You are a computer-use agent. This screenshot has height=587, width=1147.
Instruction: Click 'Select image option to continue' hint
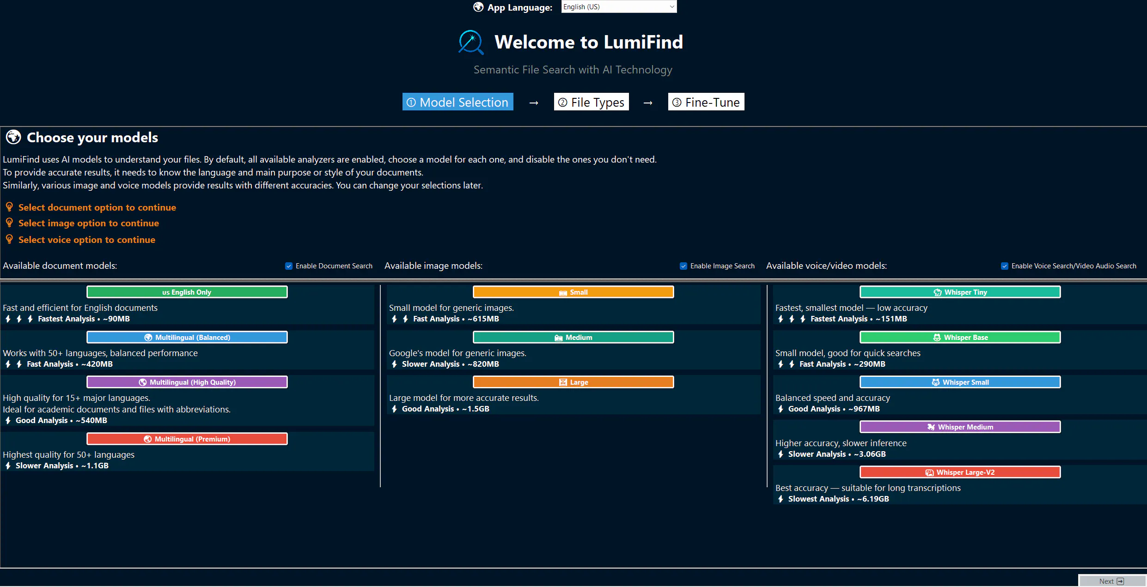[89, 223]
